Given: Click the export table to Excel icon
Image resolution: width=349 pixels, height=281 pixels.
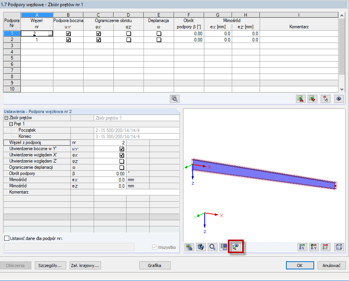Looking at the screenshot, I should coord(301,99).
